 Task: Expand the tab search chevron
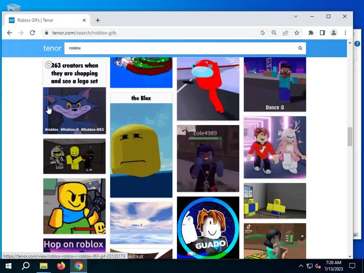point(295,16)
